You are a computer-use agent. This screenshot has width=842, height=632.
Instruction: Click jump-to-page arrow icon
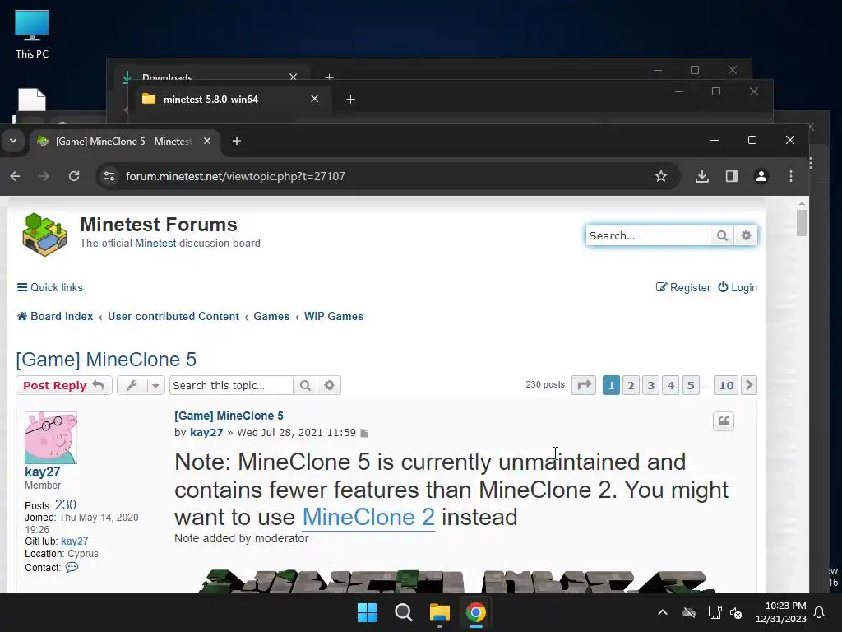[584, 385]
